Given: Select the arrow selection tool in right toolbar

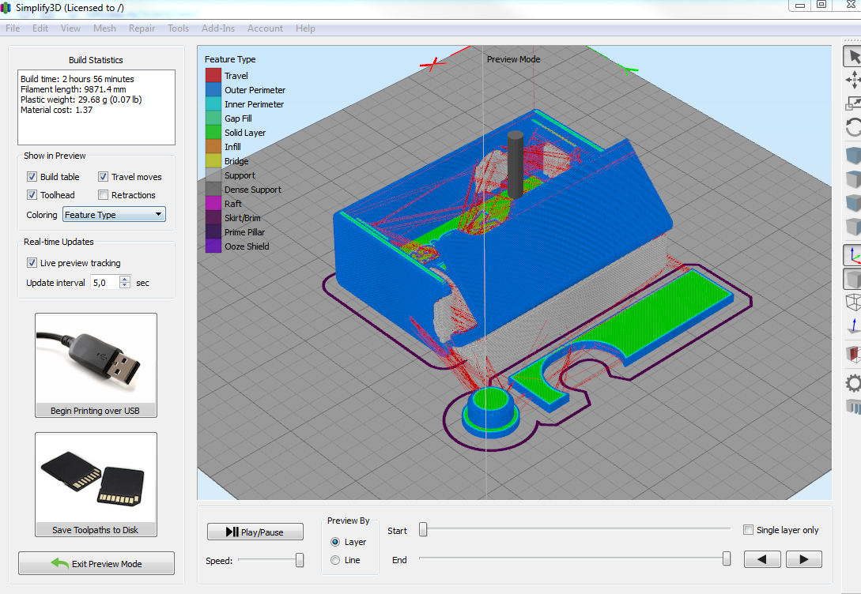Looking at the screenshot, I should (853, 57).
